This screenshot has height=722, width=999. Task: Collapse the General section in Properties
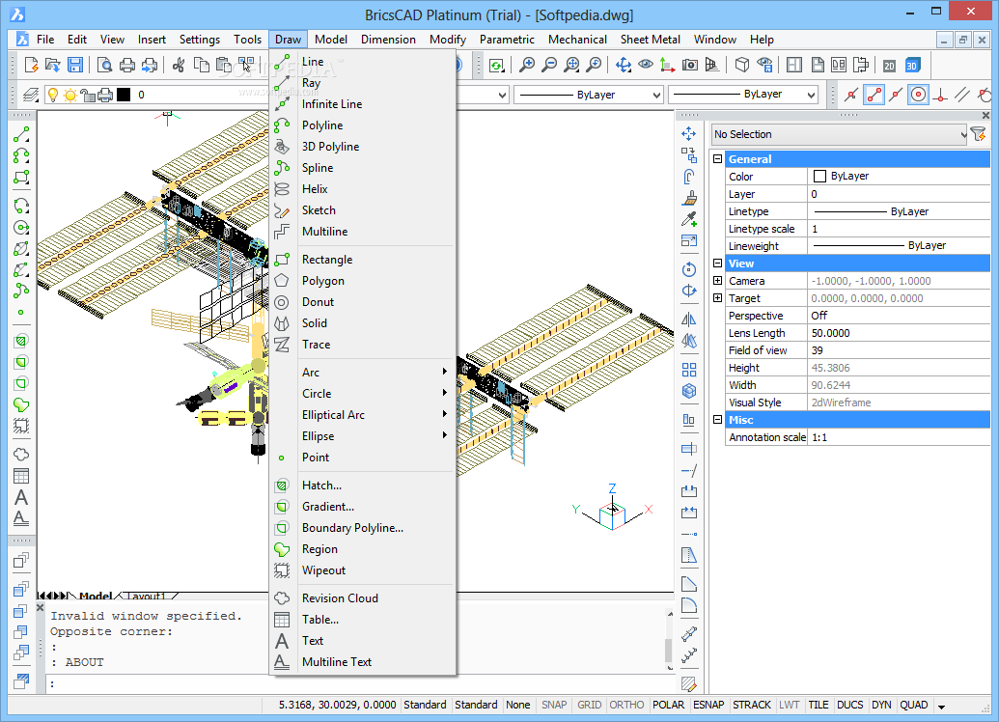(717, 159)
